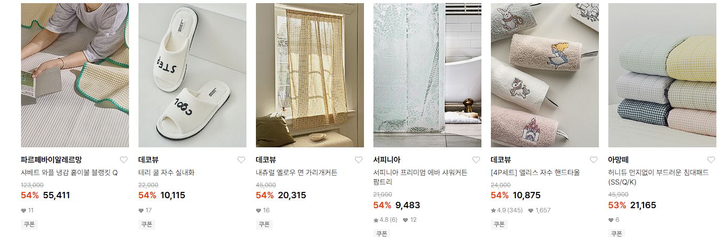The width and height of the screenshot is (719, 237).
Task: Open the Alice embroidered towels image
Action: pos(545,75)
